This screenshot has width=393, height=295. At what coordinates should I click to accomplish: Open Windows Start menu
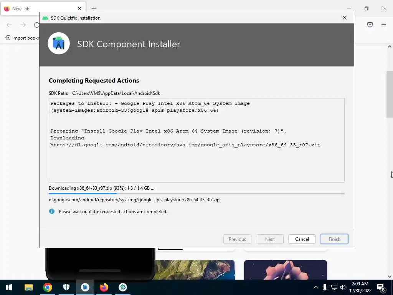pyautogui.click(x=9, y=287)
